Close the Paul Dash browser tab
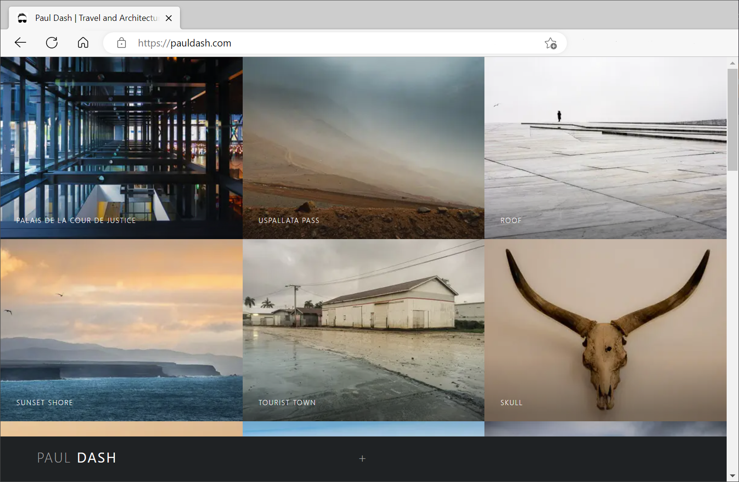Image resolution: width=739 pixels, height=482 pixels. pos(169,18)
